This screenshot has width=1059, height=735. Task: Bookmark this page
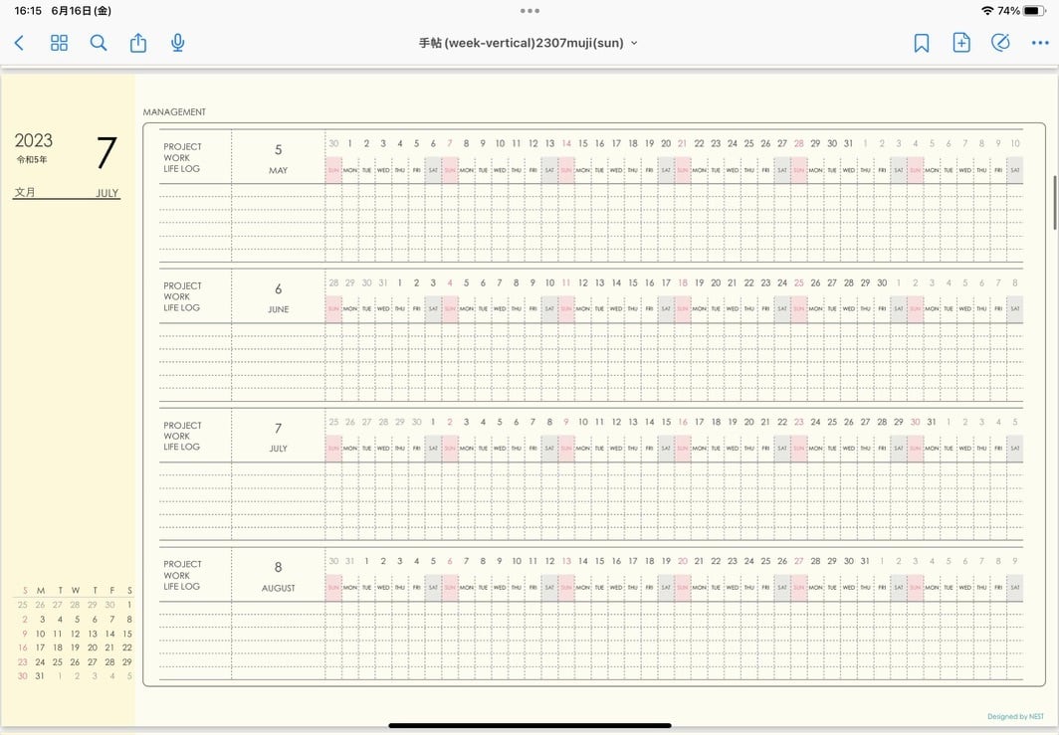click(922, 43)
